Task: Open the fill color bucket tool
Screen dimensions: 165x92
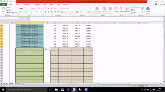Action: tap(37, 12)
